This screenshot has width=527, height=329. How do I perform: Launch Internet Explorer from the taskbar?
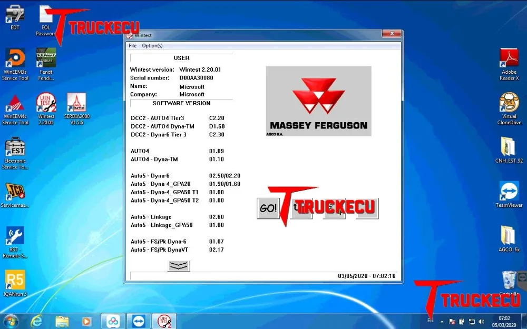(36, 321)
